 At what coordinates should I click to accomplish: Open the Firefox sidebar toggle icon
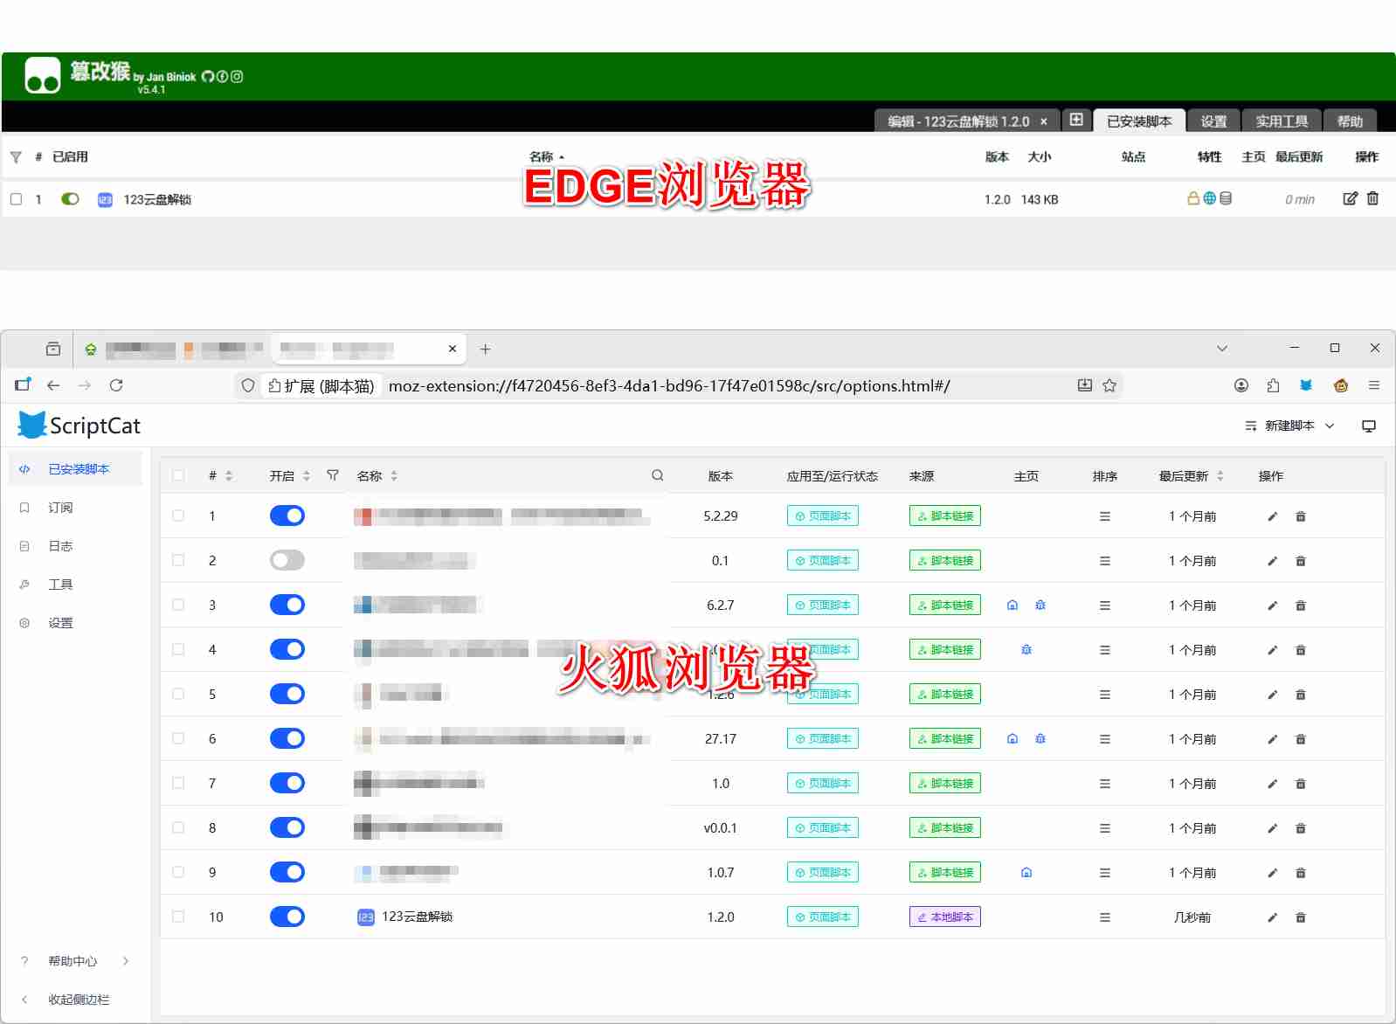coord(23,385)
